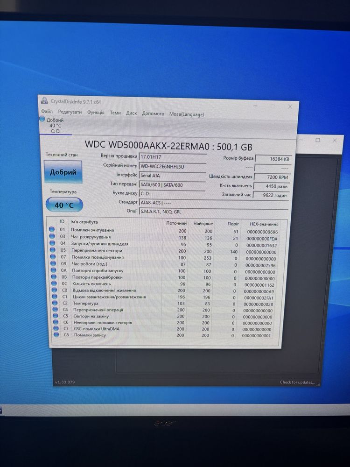Click the standard field ATA8-ACS

click(x=213, y=203)
